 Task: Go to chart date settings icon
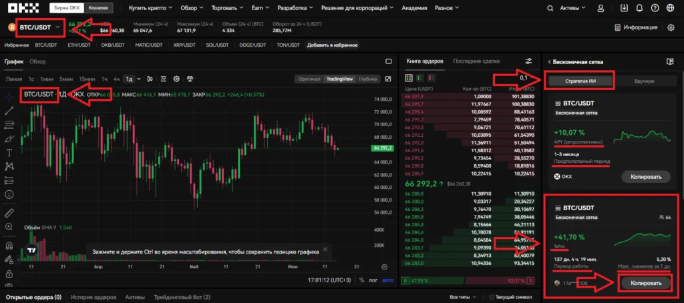(384, 267)
